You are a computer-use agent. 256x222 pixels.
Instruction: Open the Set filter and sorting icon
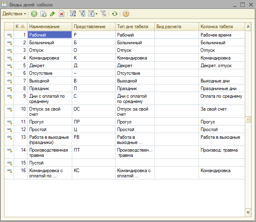[73, 14]
